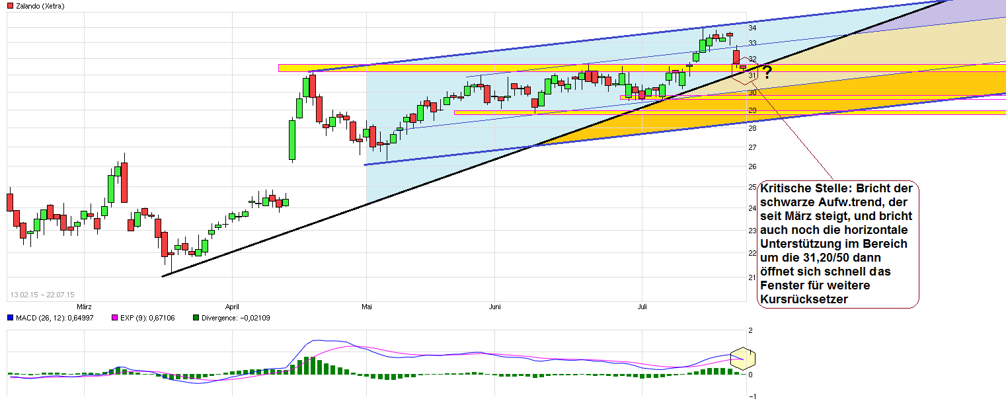Image resolution: width=1006 pixels, height=407 pixels.
Task: Click the März label on time axis
Action: pyautogui.click(x=84, y=307)
